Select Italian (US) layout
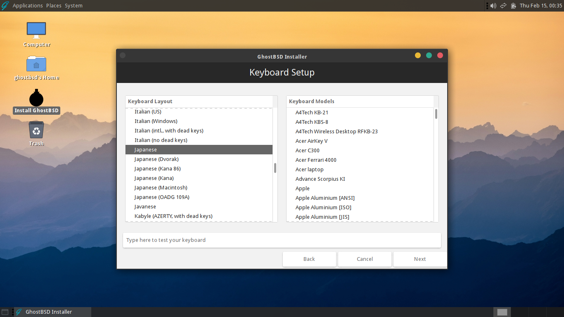Screen dimensions: 564x317 click(x=199, y=112)
